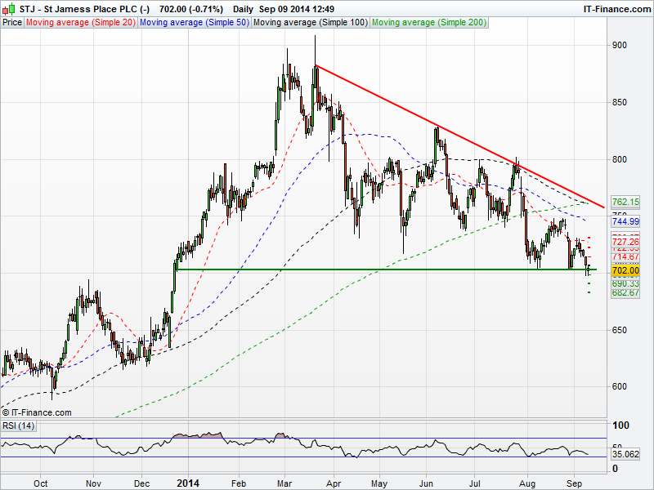Click the 35.062 RSI value tag
The width and height of the screenshot is (654, 490).
click(625, 454)
